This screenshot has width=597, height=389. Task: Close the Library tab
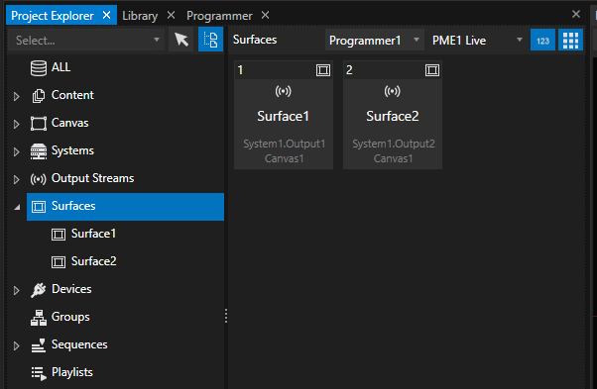point(171,15)
